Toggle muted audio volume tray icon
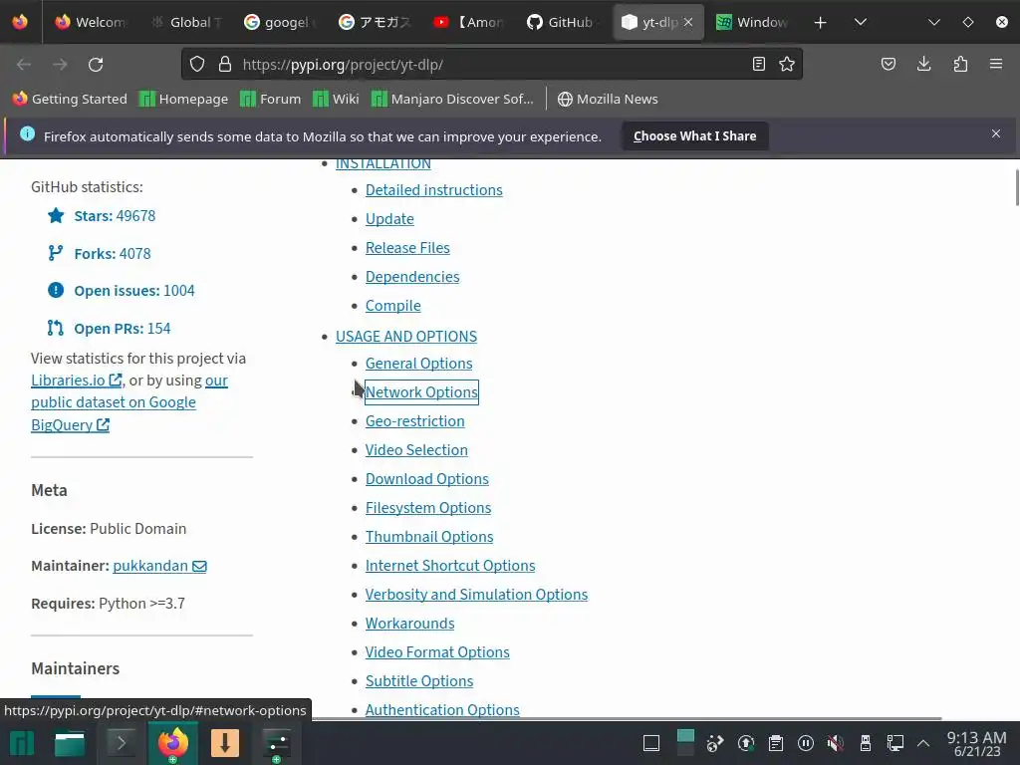 (836, 743)
